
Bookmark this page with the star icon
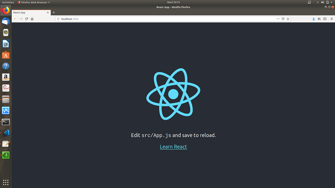(x=288, y=19)
